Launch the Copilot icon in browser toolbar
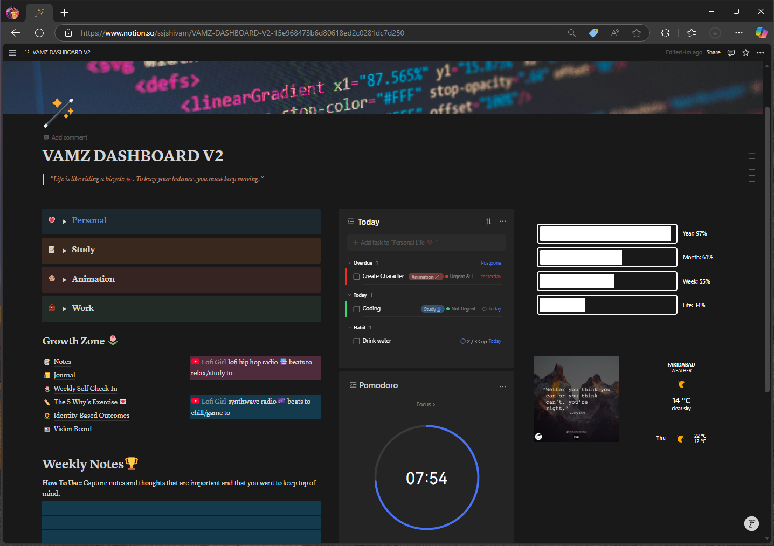The width and height of the screenshot is (774, 546). (x=761, y=33)
